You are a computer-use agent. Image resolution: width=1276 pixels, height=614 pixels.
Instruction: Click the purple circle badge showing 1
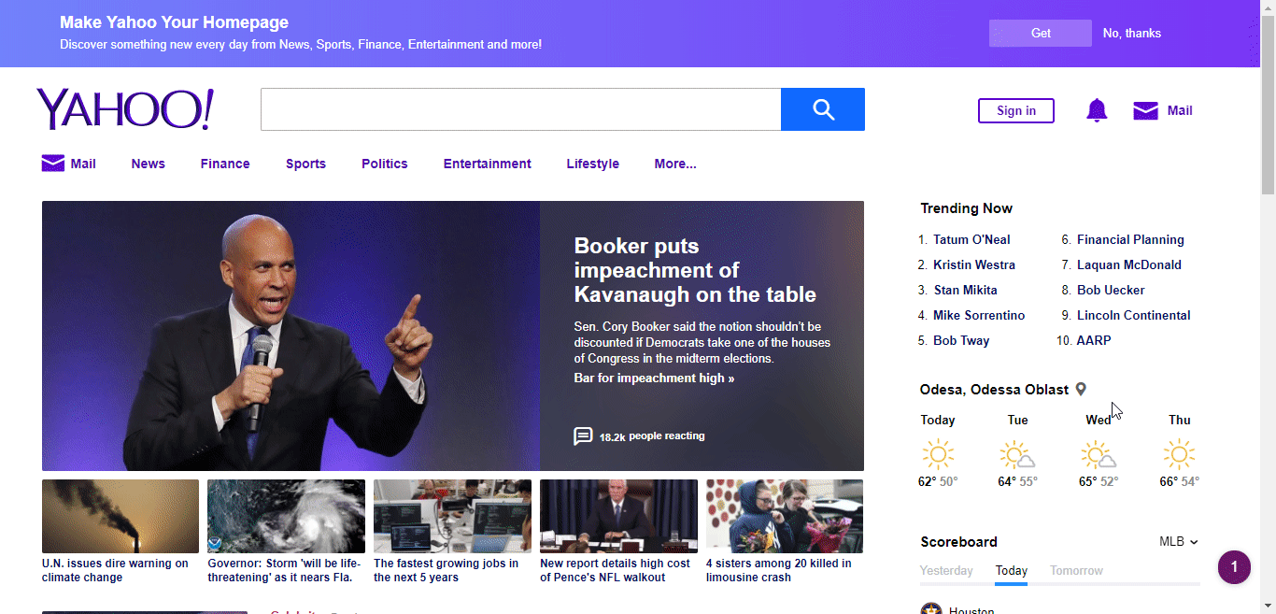pyautogui.click(x=1234, y=567)
